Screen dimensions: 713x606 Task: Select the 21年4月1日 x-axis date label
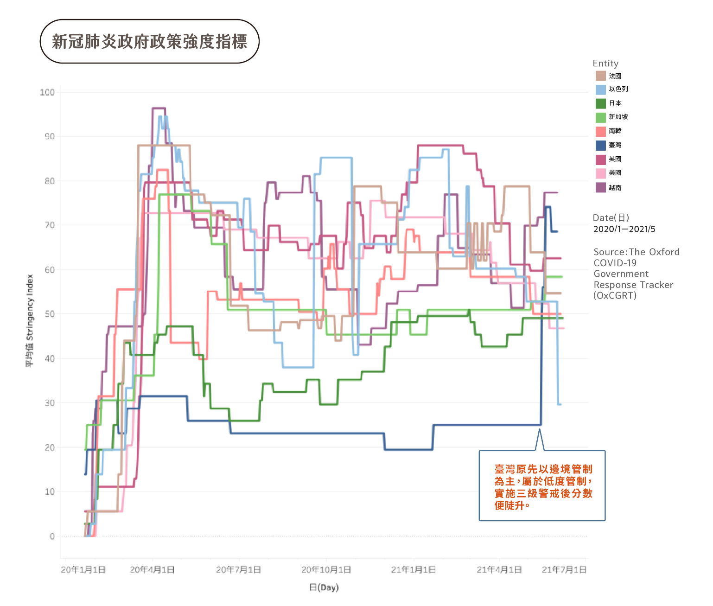click(499, 570)
